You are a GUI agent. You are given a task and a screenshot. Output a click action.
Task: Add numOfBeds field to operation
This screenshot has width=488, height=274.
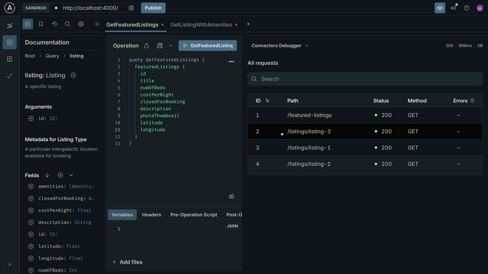31,270
